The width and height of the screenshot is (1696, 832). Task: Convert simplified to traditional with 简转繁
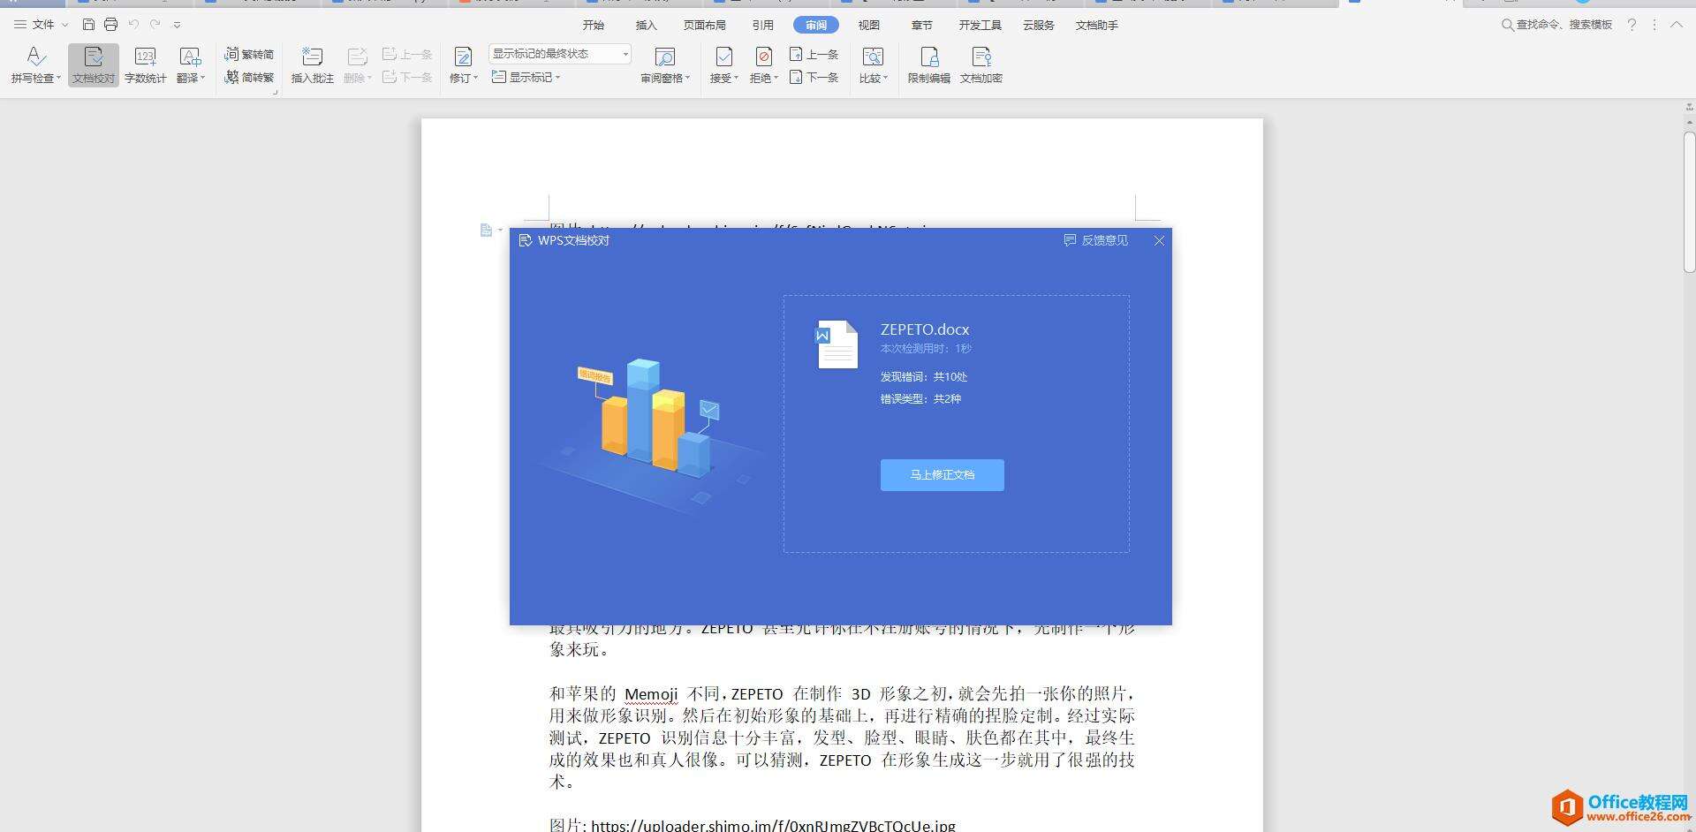click(x=249, y=77)
